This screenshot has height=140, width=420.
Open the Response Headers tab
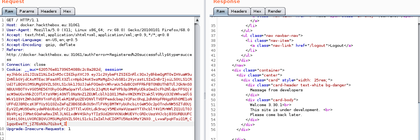tap(239, 11)
